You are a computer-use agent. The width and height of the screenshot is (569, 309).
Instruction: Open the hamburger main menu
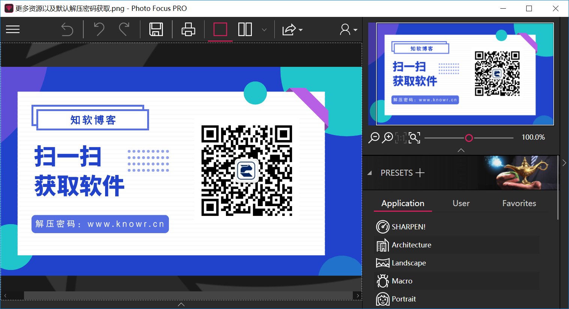pos(13,29)
